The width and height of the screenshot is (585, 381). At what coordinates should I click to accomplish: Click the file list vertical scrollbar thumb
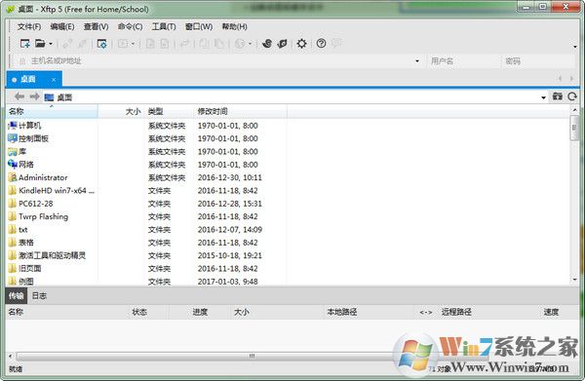(574, 128)
